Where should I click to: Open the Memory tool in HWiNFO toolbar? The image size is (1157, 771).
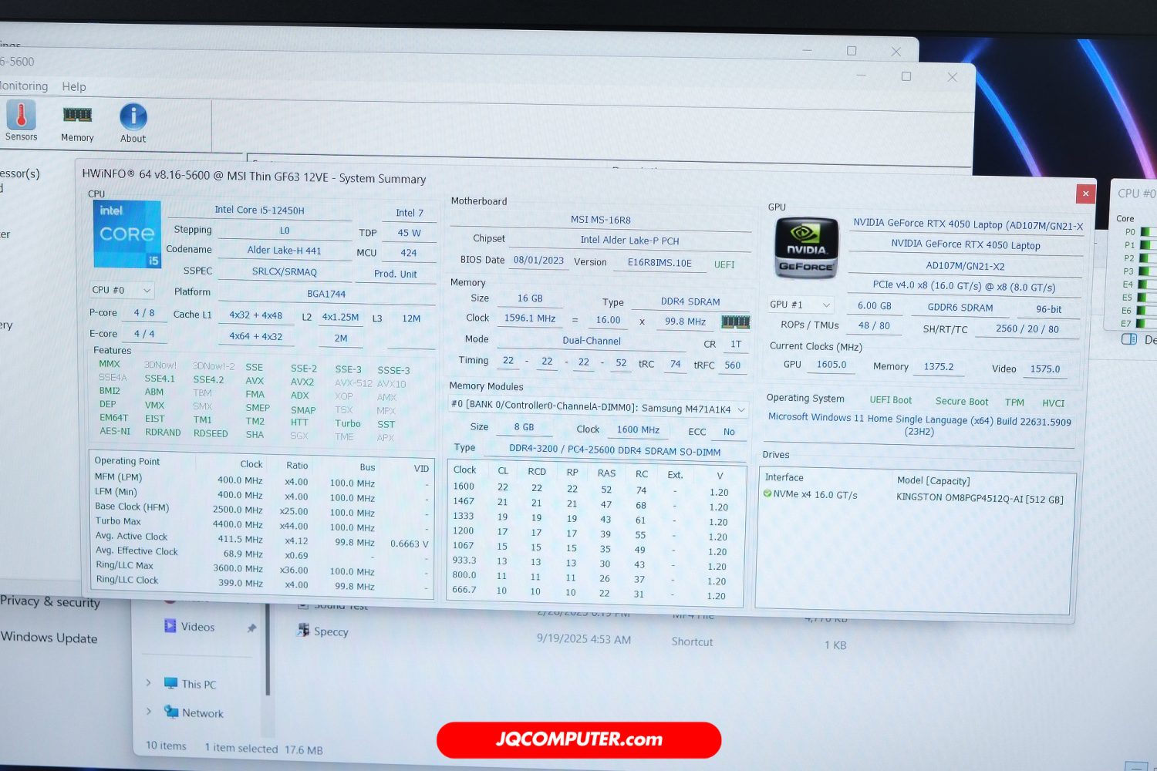point(77,123)
